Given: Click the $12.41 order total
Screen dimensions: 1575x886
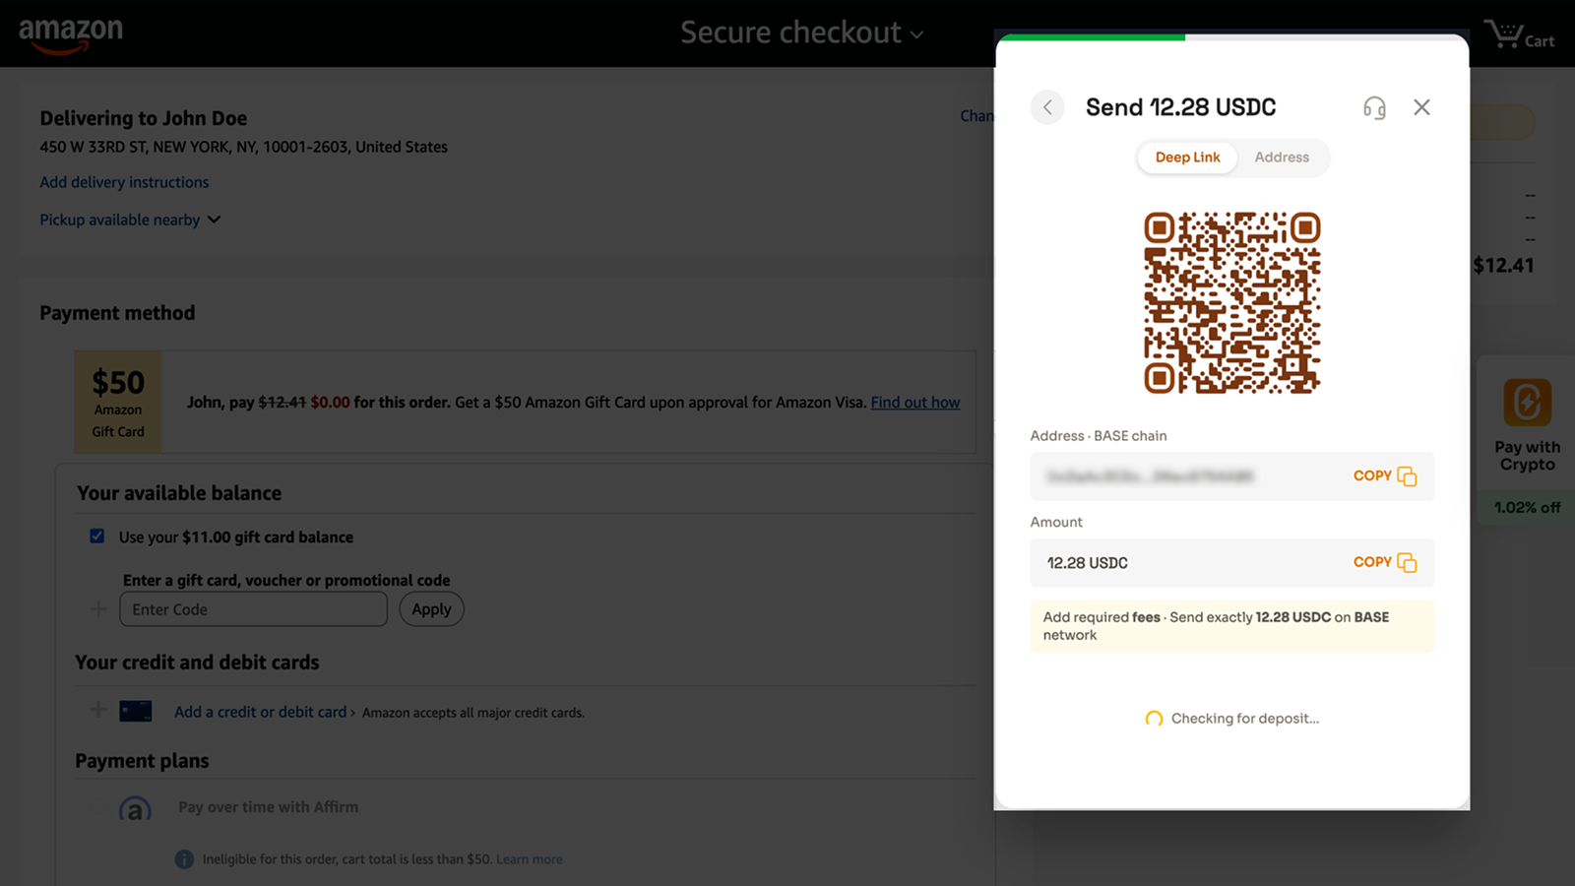Looking at the screenshot, I should point(1503,266).
